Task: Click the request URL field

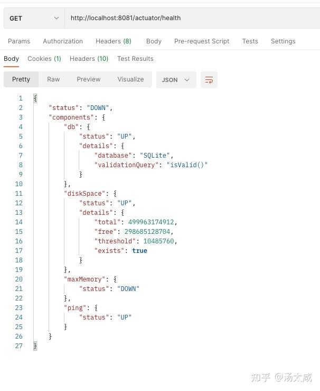Action: [192, 18]
